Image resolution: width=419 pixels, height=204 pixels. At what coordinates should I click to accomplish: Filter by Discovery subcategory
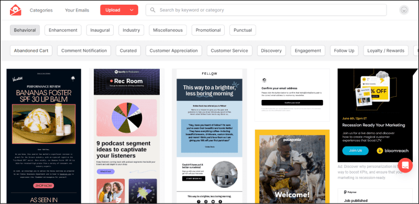271,50
